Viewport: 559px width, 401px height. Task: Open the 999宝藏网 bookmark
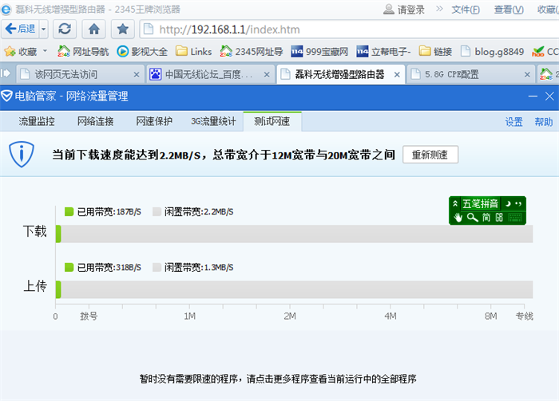319,52
